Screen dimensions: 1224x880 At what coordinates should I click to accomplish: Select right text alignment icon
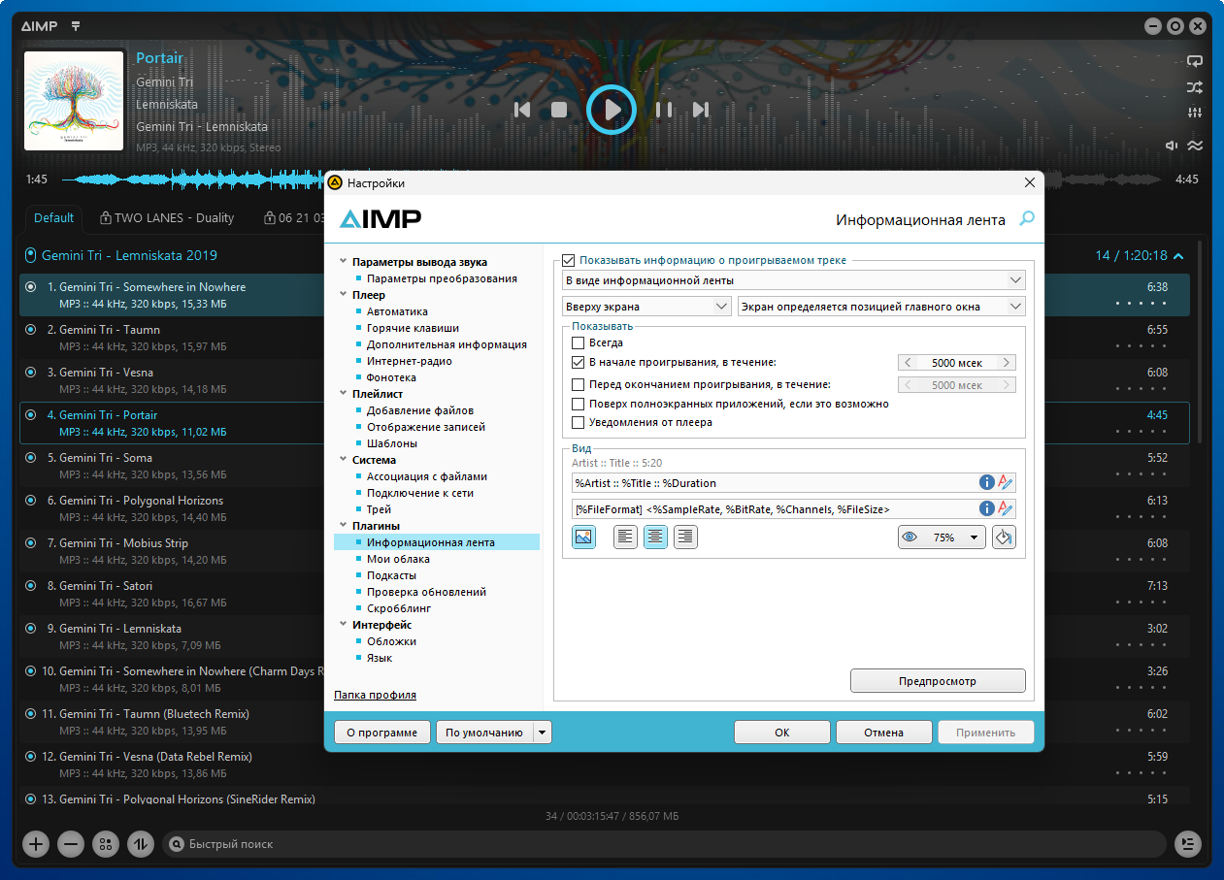click(685, 537)
